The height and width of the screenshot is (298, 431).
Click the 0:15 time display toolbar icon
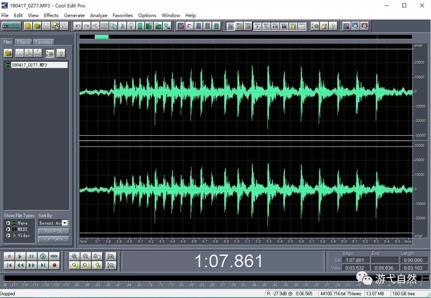point(275,26)
